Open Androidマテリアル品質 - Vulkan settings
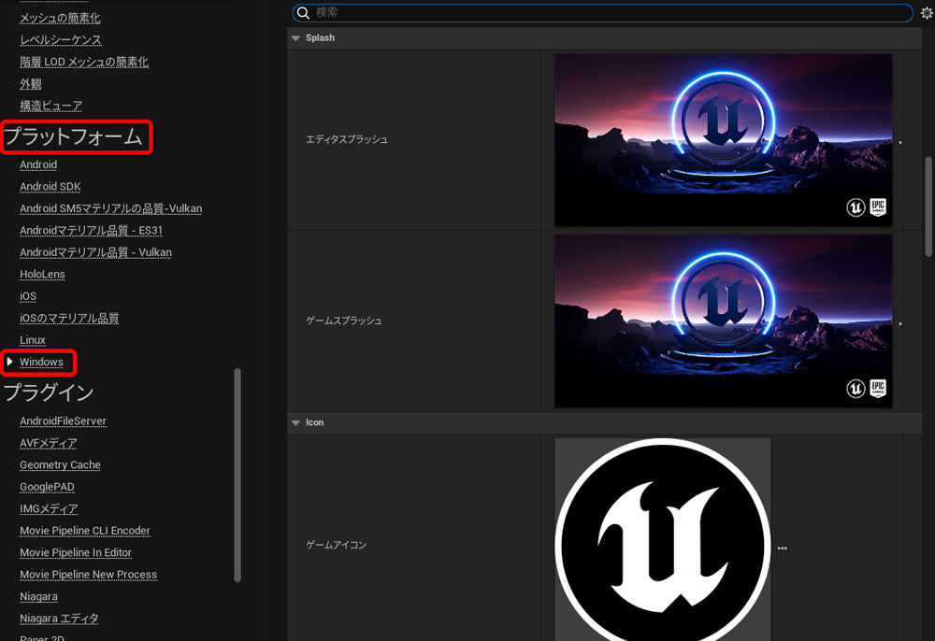Viewport: 935px width, 641px height. (x=95, y=252)
